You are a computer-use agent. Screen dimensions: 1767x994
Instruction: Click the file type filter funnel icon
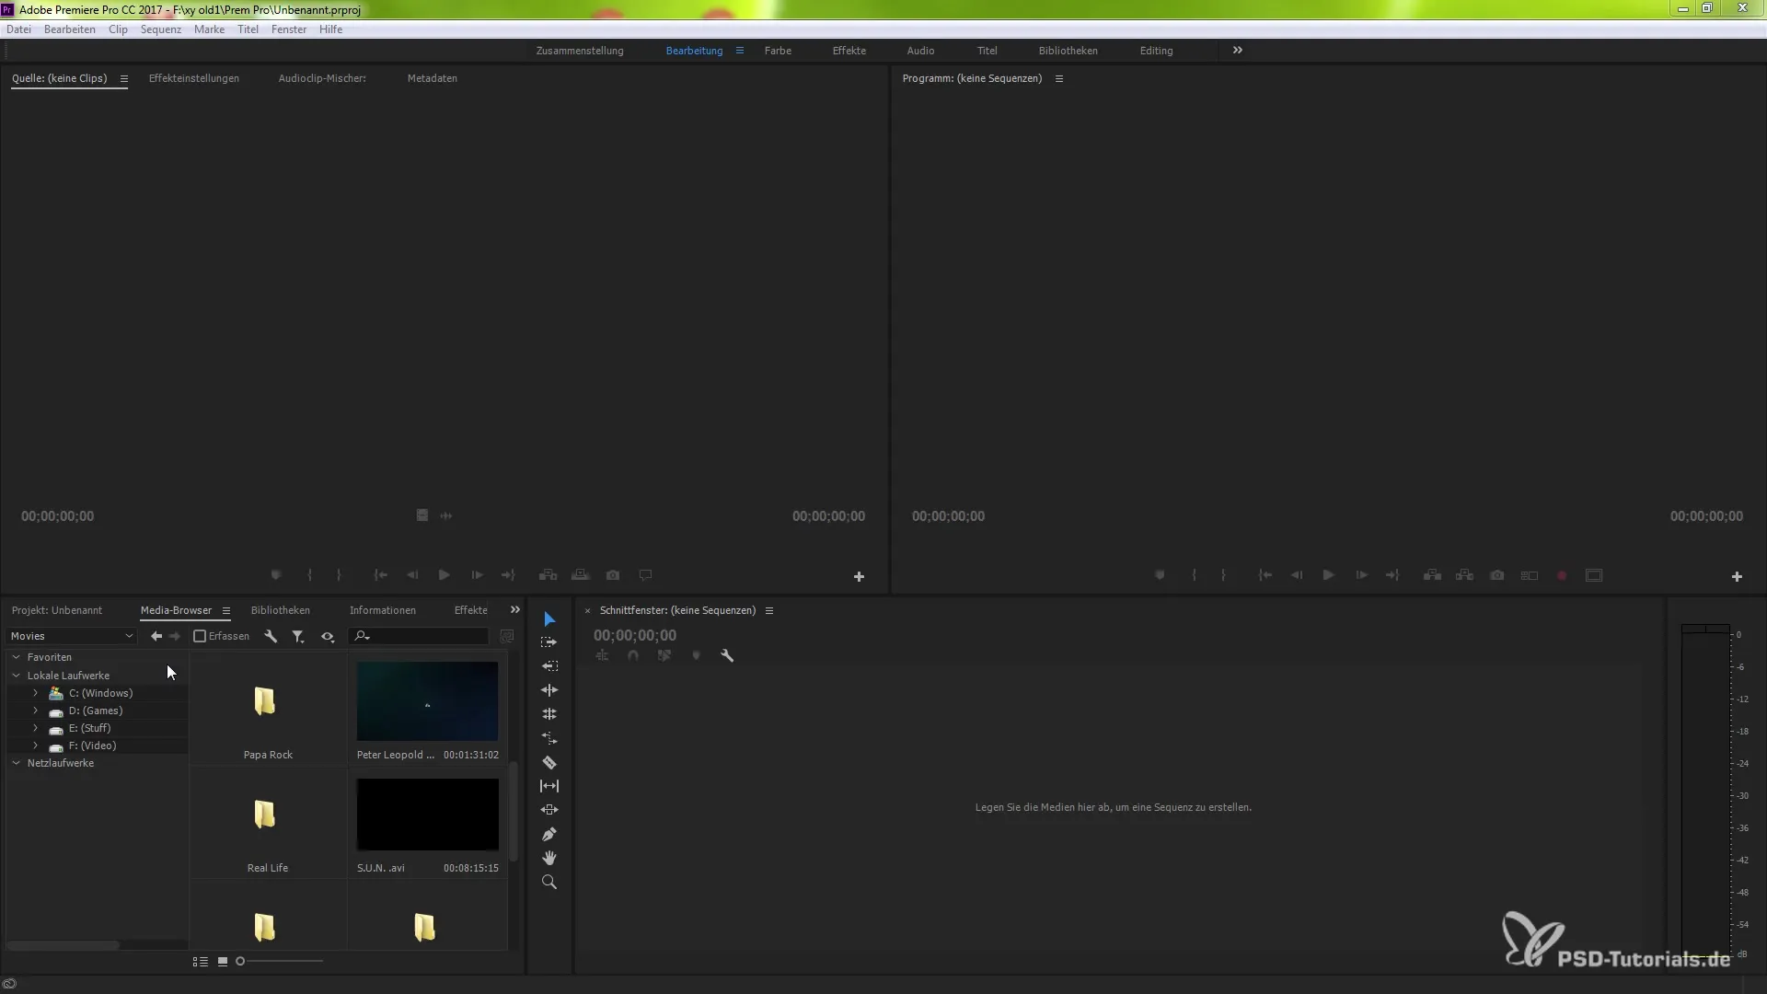click(x=298, y=636)
